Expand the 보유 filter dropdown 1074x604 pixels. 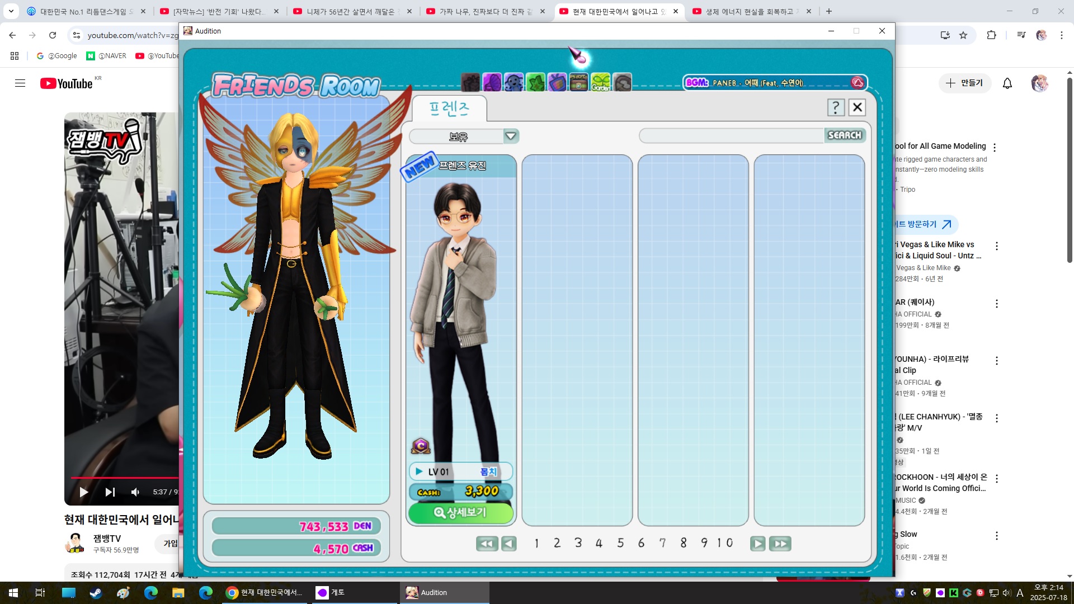511,136
